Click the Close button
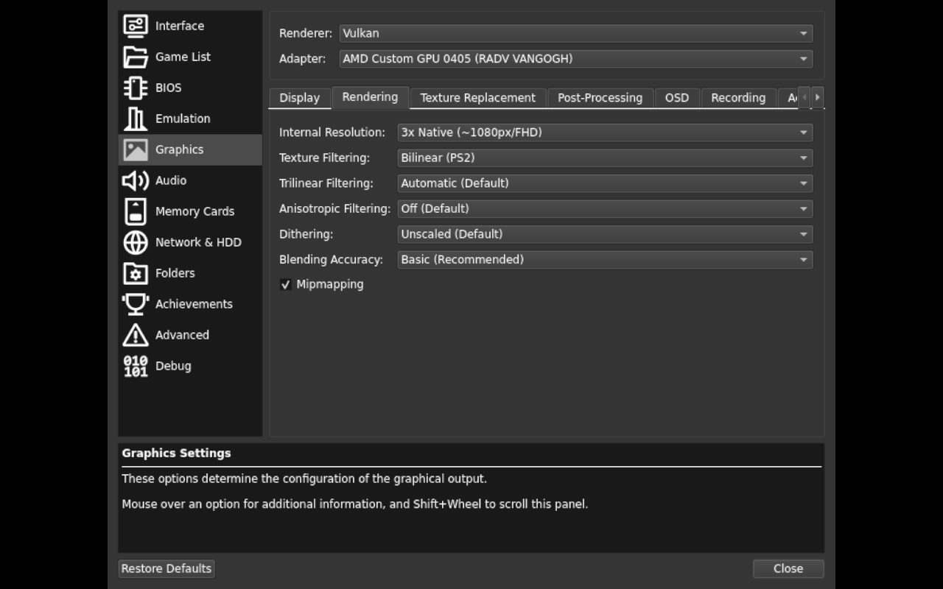This screenshot has width=943, height=589. tap(788, 568)
